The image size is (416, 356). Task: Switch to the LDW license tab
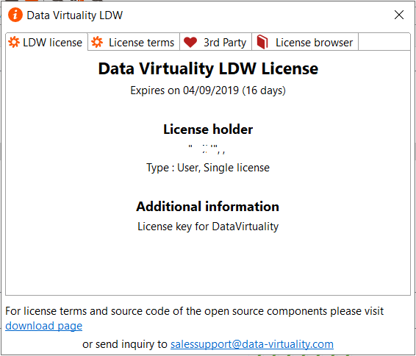point(46,42)
